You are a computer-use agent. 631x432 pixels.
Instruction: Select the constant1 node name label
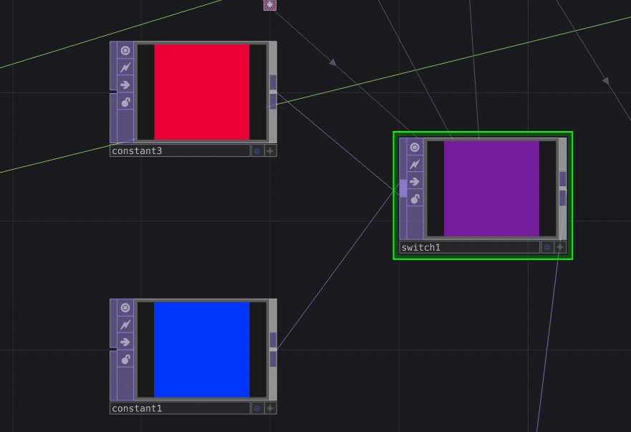(180, 408)
